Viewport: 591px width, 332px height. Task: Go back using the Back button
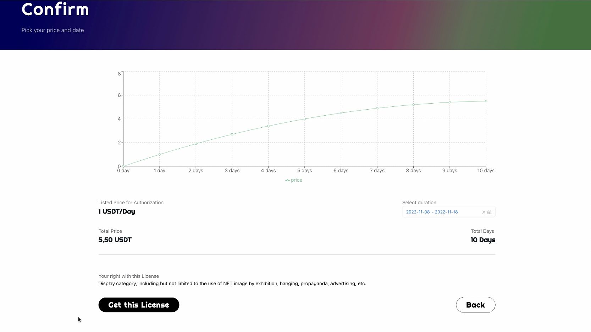475,305
